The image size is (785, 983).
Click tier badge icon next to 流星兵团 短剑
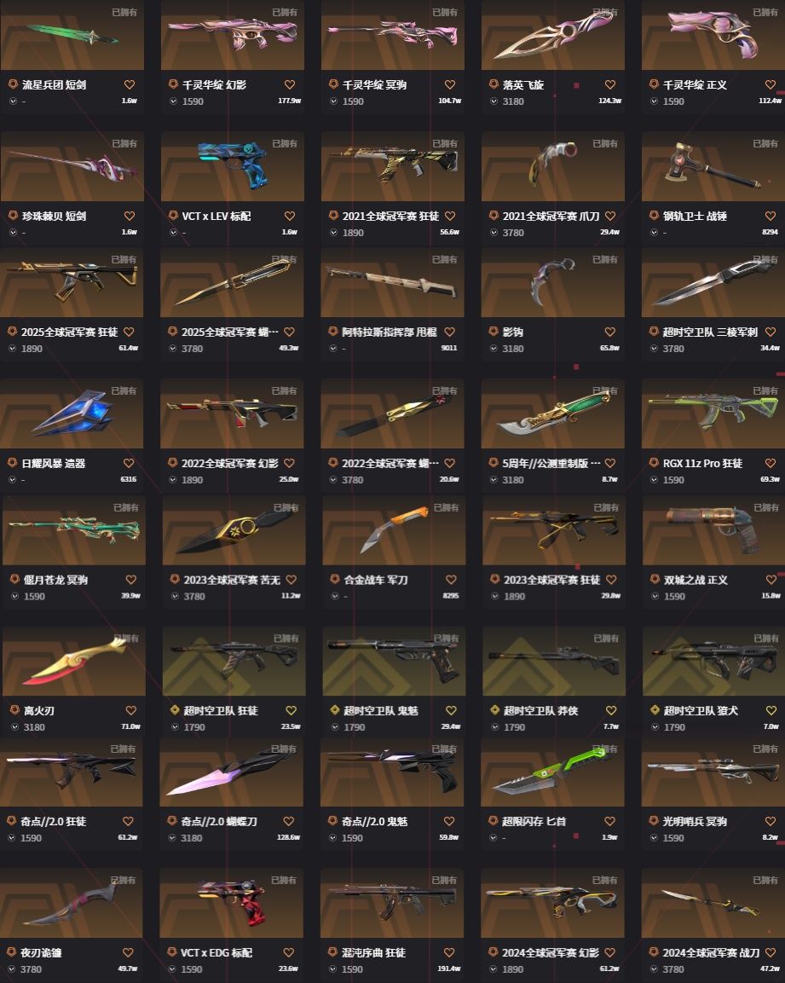(13, 84)
